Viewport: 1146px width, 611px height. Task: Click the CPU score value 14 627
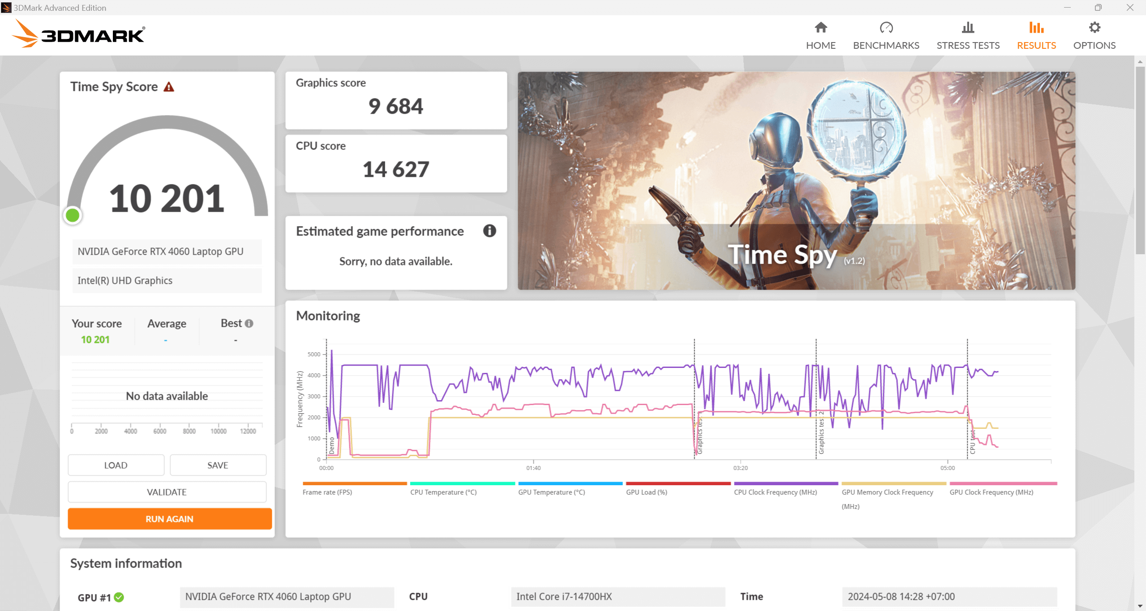tap(395, 170)
